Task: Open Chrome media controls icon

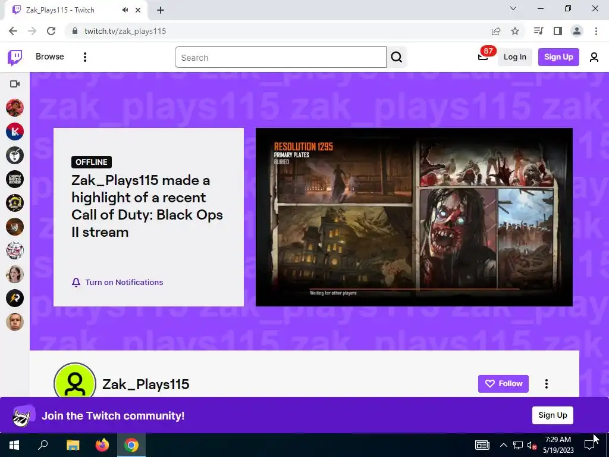Action: click(x=539, y=31)
